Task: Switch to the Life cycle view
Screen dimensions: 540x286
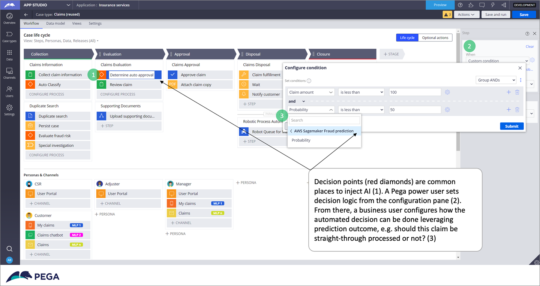Action: (x=407, y=38)
